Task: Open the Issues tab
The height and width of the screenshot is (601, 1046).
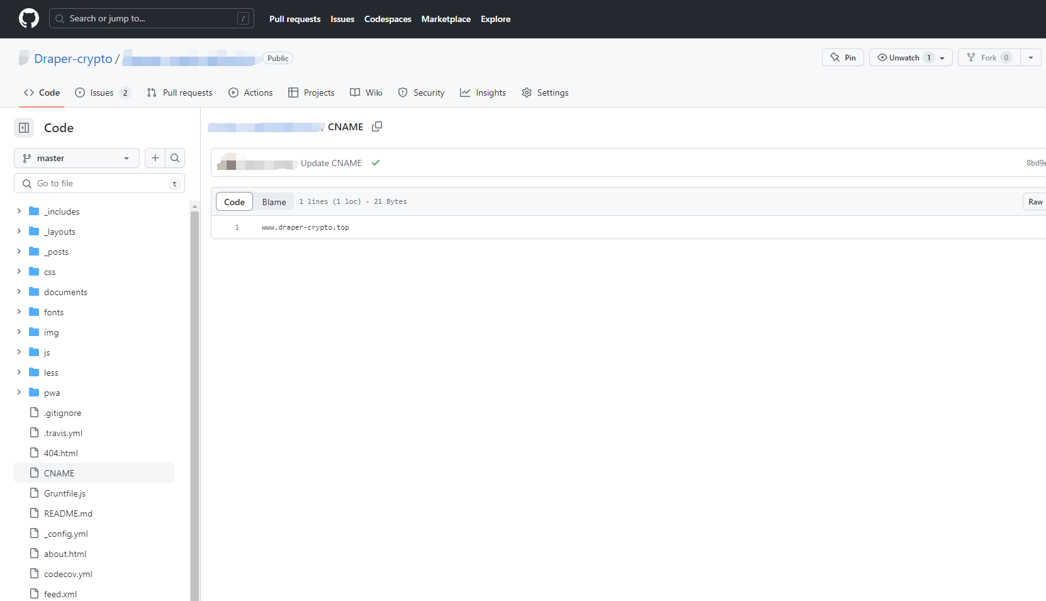Action: click(x=101, y=93)
